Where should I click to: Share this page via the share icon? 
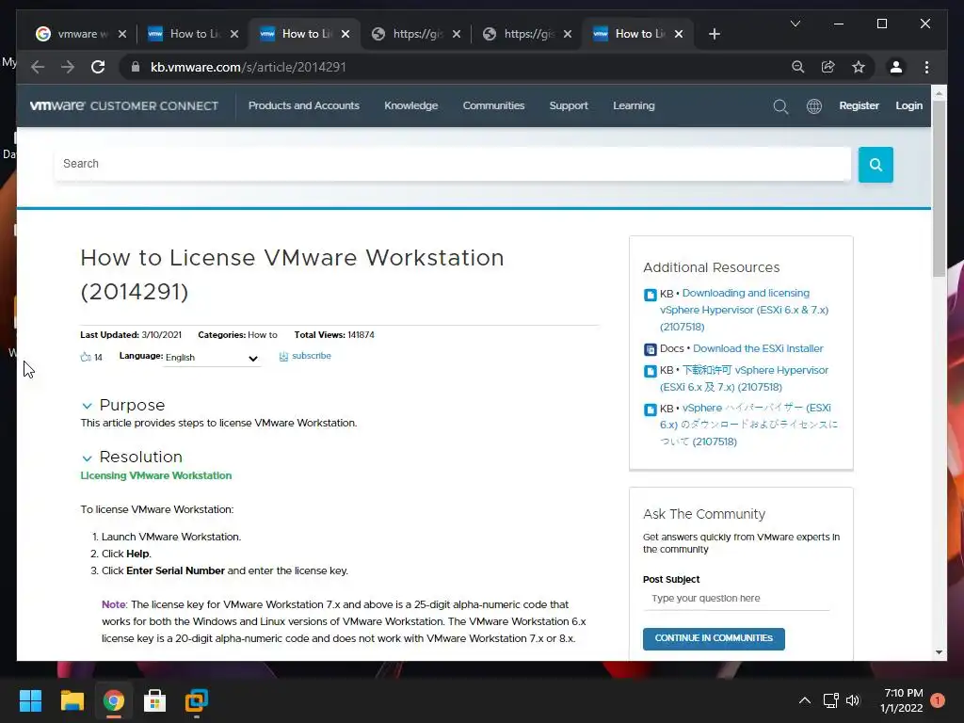click(x=828, y=67)
